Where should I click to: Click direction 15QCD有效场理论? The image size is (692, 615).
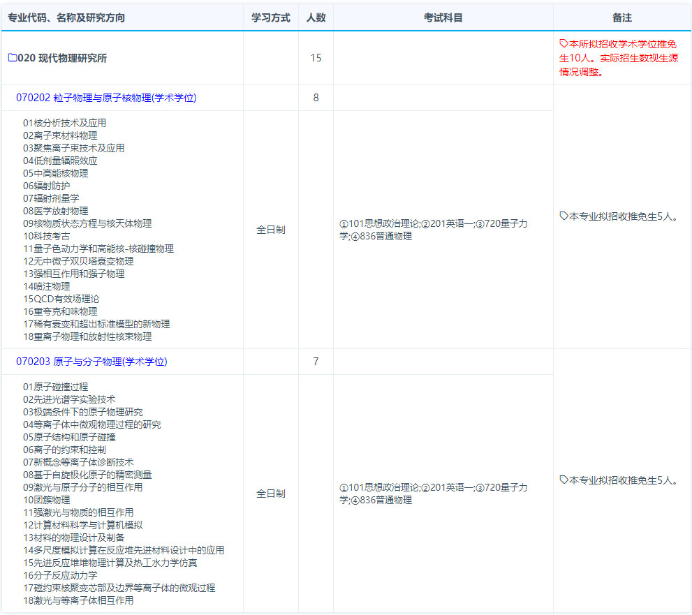point(61,299)
